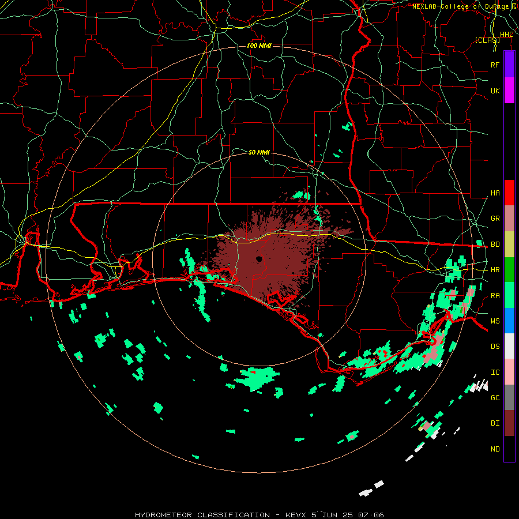519x519 pixels.
Task: Click the 'NEXLAB-College of DuPage' credit text
Action: (460, 6)
